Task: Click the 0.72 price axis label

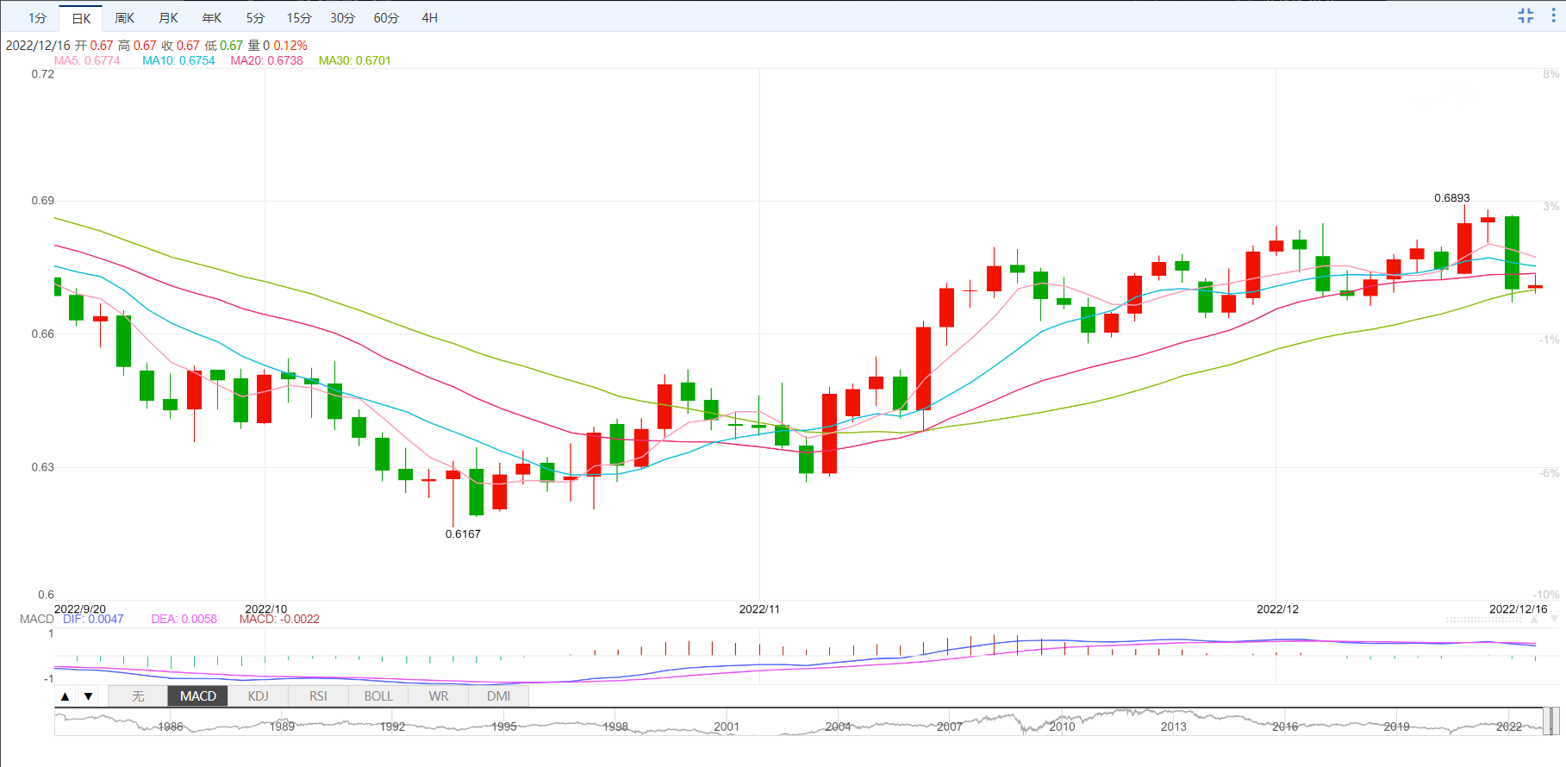Action: point(43,74)
